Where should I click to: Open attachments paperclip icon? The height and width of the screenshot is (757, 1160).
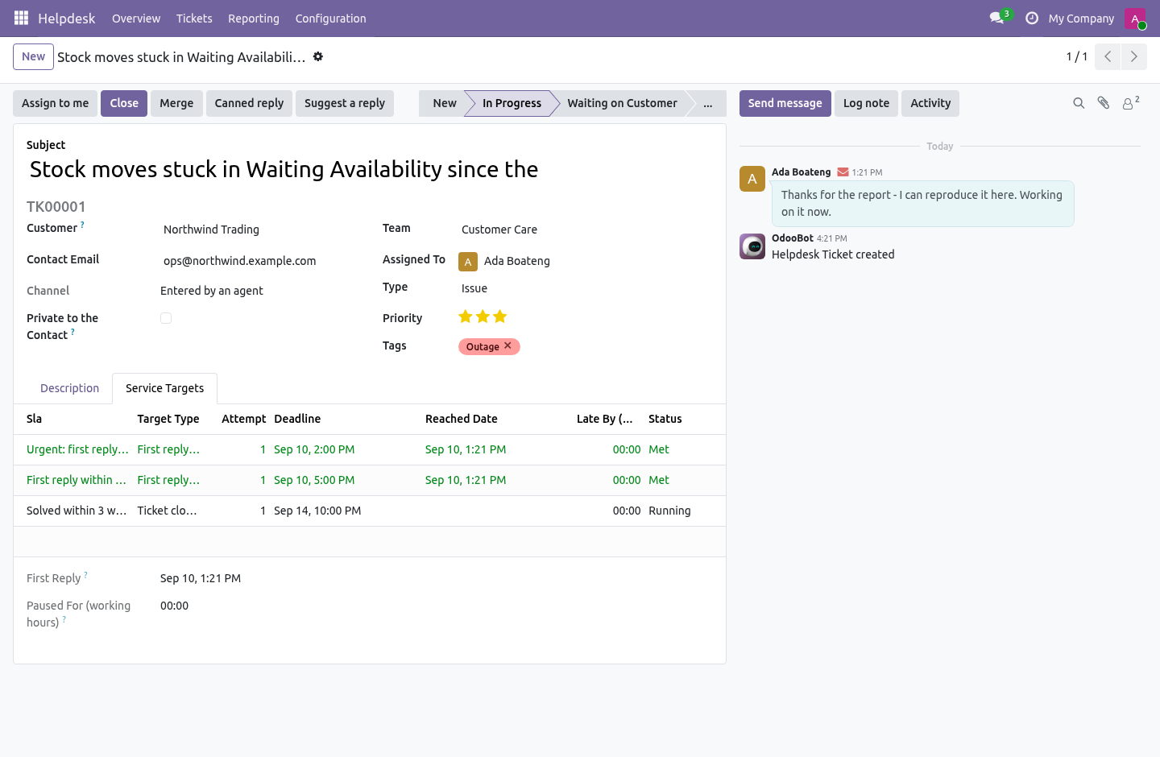tap(1104, 103)
